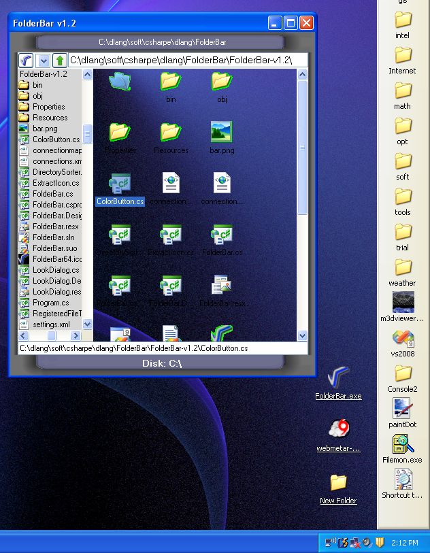Select the bin folder icon in icon view
The image size is (430, 553).
(x=171, y=81)
